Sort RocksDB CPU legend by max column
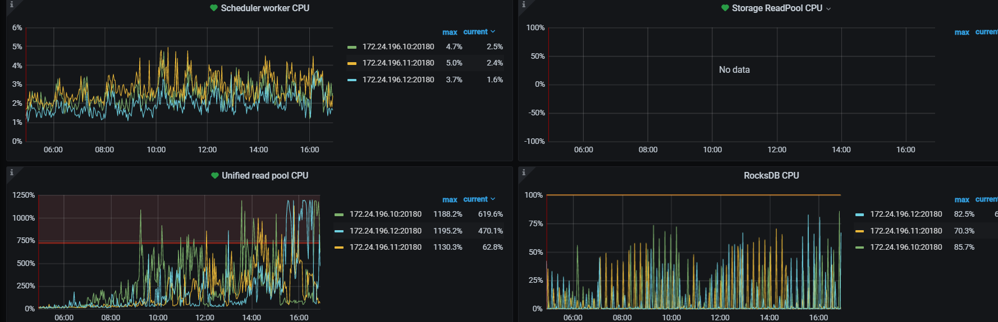The image size is (998, 322). pos(962,200)
